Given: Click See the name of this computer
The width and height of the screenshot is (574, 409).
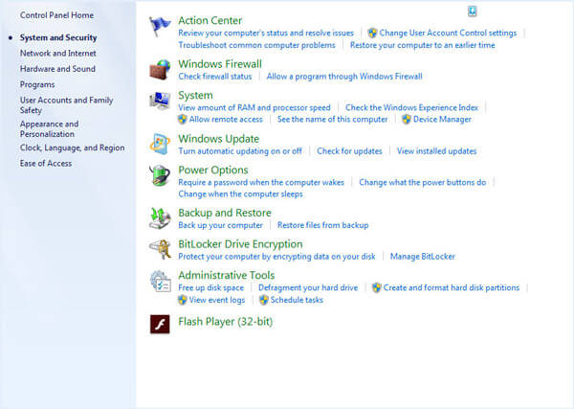Looking at the screenshot, I should point(332,120).
